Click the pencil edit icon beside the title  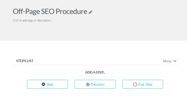(90, 12)
